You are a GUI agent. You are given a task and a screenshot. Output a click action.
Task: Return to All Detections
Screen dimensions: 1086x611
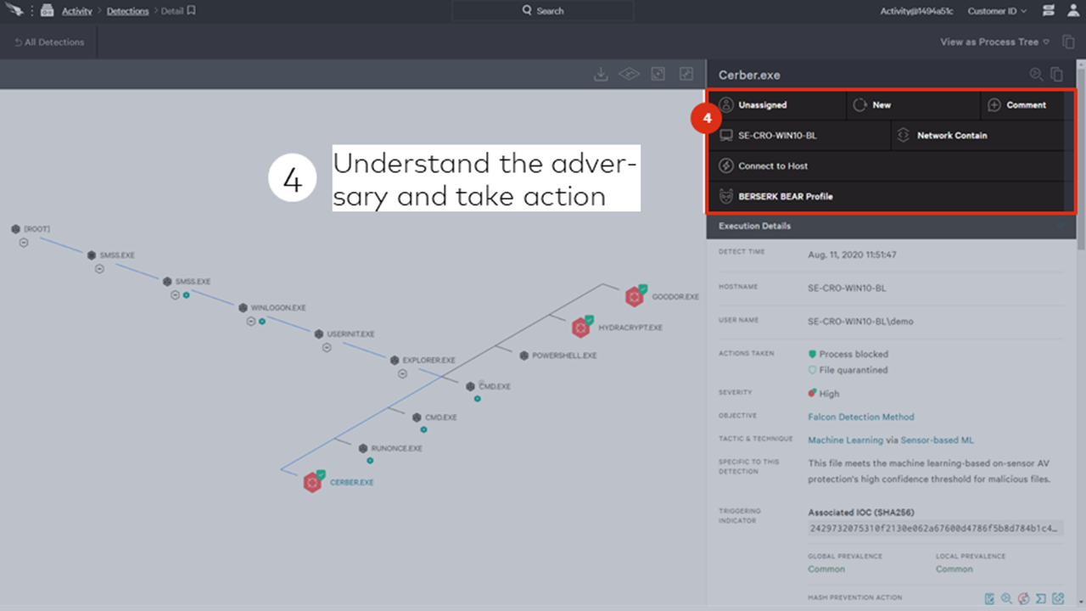49,42
